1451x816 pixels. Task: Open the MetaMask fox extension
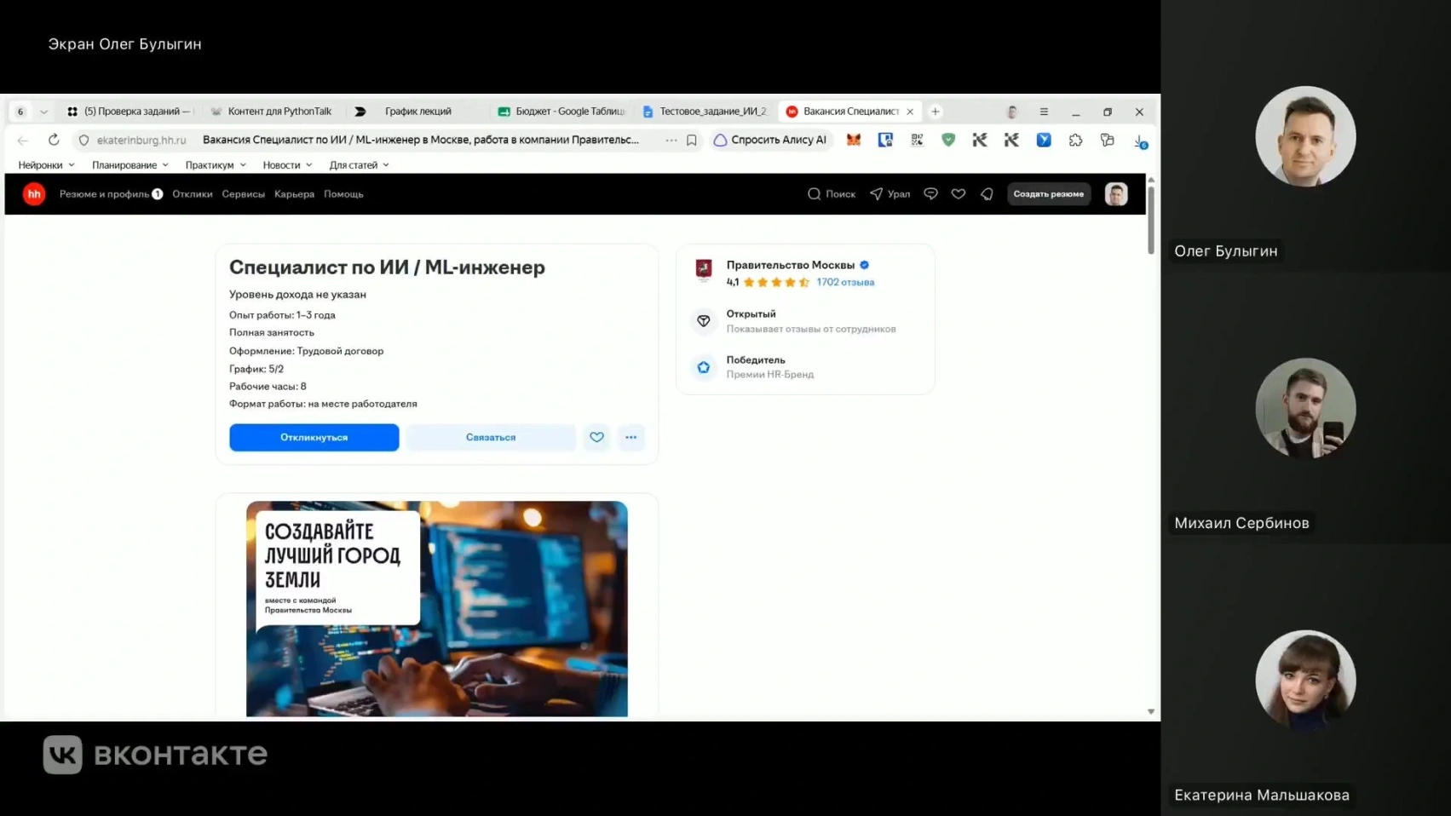coord(854,140)
